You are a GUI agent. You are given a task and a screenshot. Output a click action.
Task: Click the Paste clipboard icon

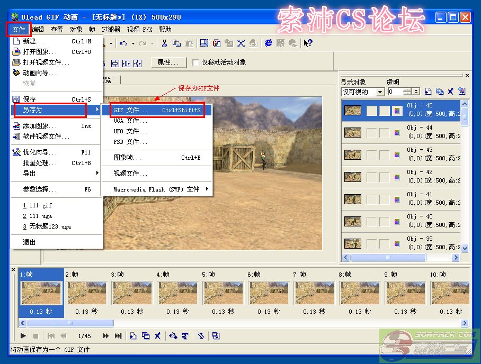(x=189, y=43)
